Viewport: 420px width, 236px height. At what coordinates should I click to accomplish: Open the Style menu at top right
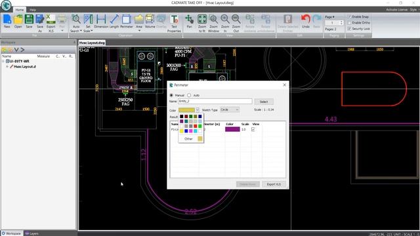click(413, 9)
